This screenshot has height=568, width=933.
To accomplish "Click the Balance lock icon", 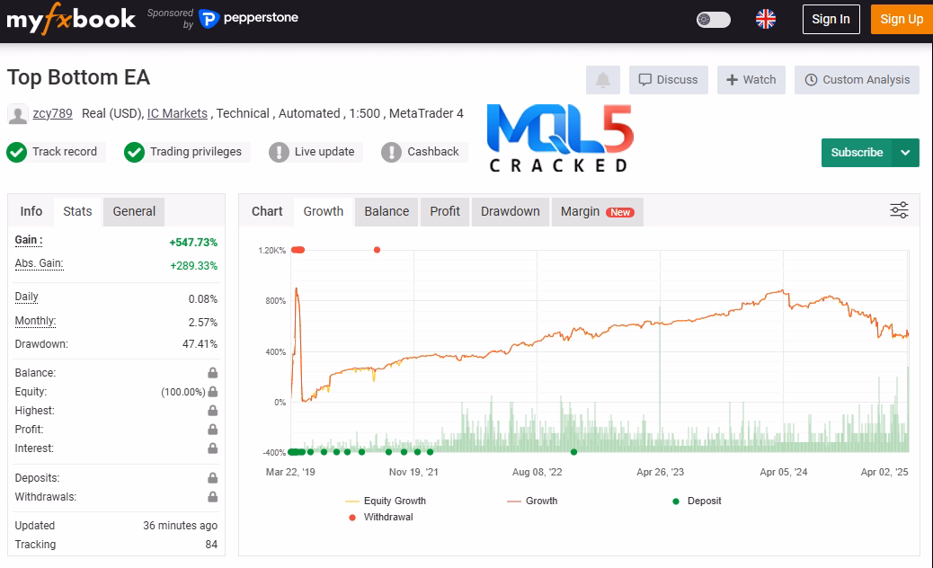I will click(212, 373).
